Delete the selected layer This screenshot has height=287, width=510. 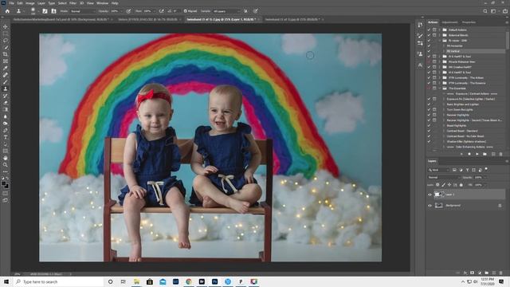point(501,273)
